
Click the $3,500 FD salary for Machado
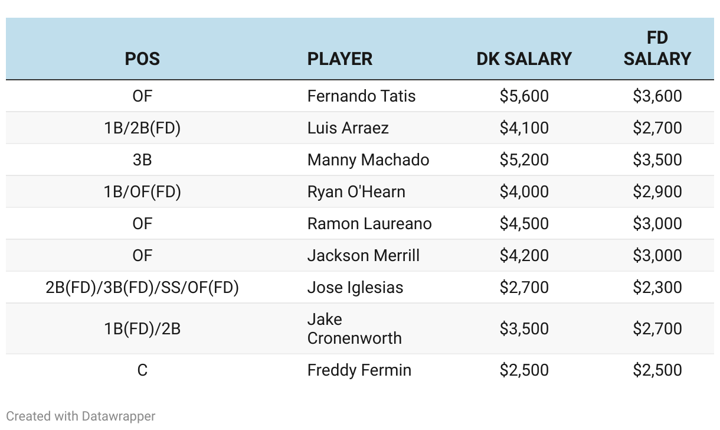click(x=657, y=159)
